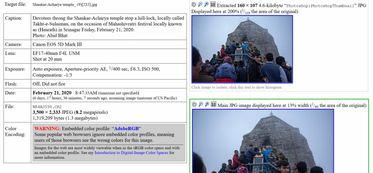Click the rotate icon above the main JPG image

tap(194, 104)
